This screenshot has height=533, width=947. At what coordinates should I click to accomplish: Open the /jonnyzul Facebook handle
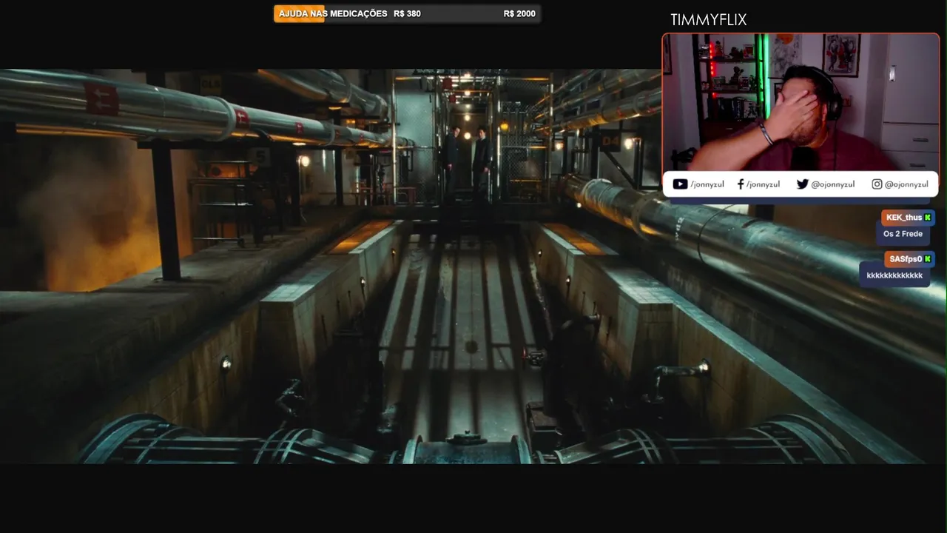763,184
